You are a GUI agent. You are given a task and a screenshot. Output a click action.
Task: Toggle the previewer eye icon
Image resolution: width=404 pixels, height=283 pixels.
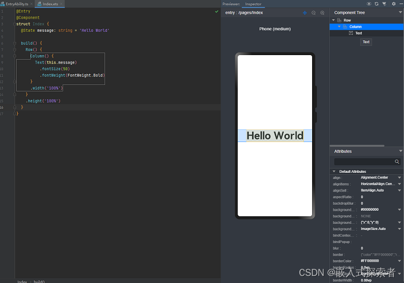(x=369, y=4)
